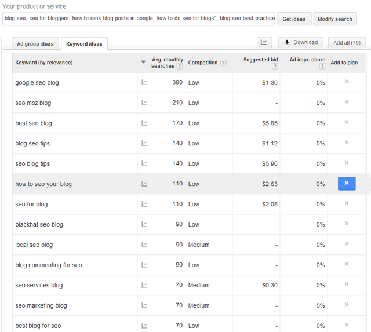The width and height of the screenshot is (371, 332).
Task: Download the keyword ideas list
Action: click(x=301, y=42)
